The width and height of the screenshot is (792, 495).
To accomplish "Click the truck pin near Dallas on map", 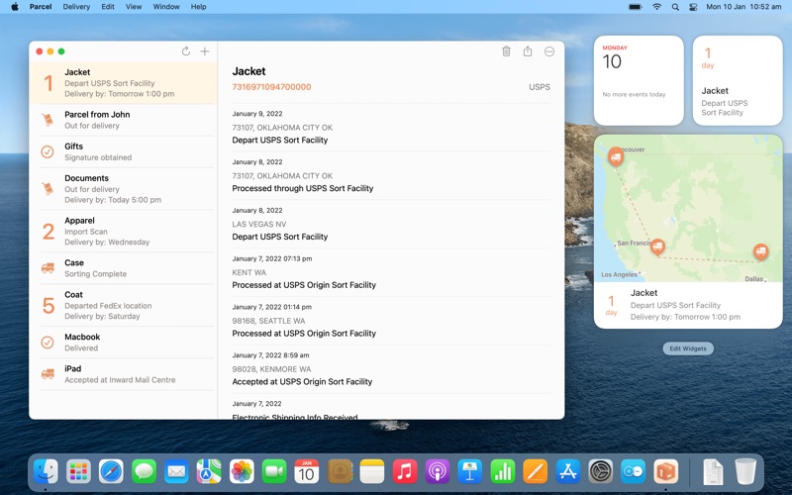I will point(760,251).
